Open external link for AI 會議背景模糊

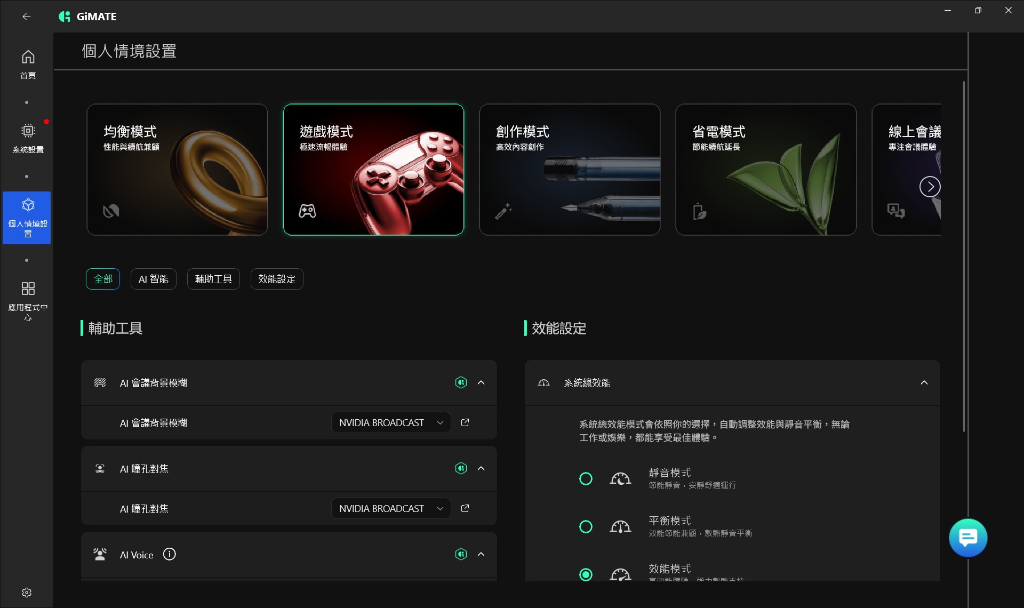coord(465,422)
